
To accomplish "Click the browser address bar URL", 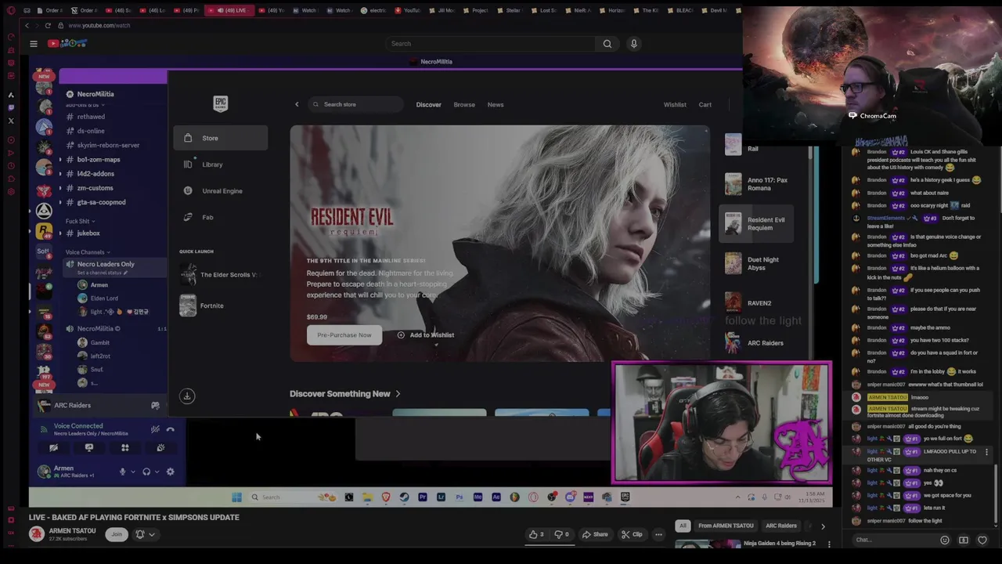I will 99,26.
